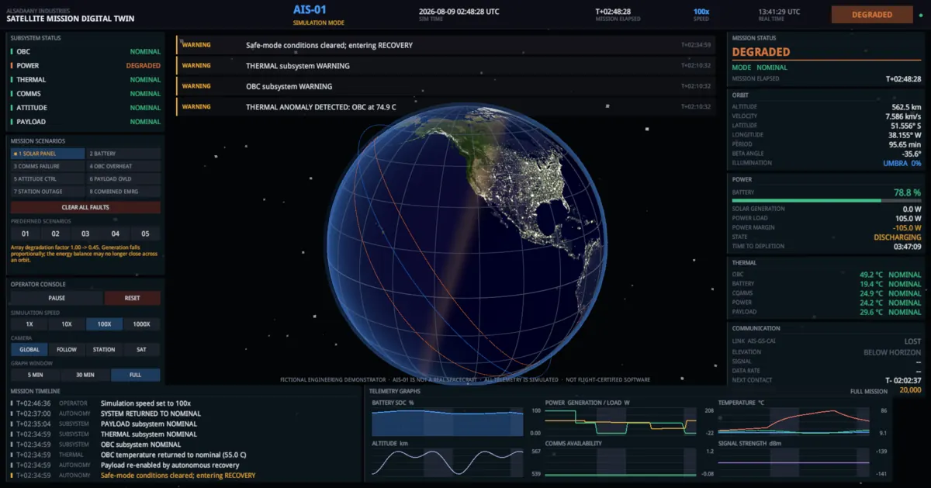The width and height of the screenshot is (931, 488).
Task: Click the OBC subsystem status row
Action: [85, 52]
